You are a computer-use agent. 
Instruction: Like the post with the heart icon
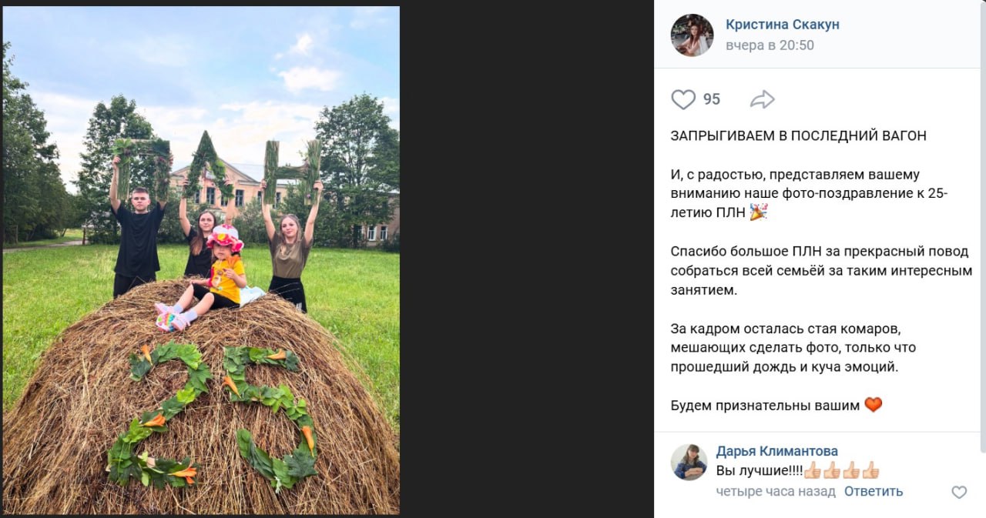(683, 99)
